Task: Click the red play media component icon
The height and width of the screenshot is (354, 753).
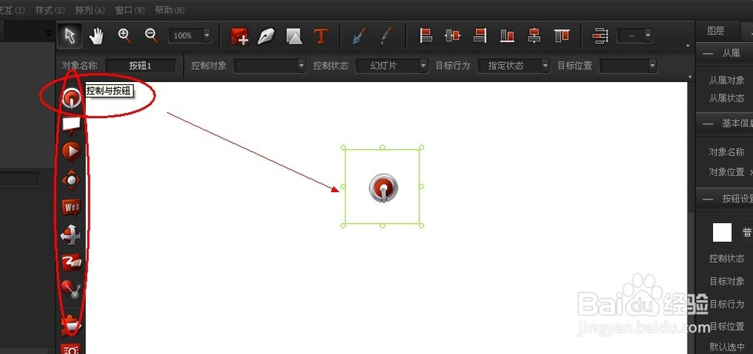Action: (x=71, y=152)
